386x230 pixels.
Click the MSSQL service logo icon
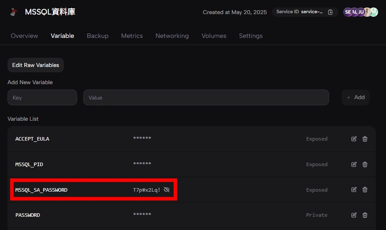click(14, 12)
